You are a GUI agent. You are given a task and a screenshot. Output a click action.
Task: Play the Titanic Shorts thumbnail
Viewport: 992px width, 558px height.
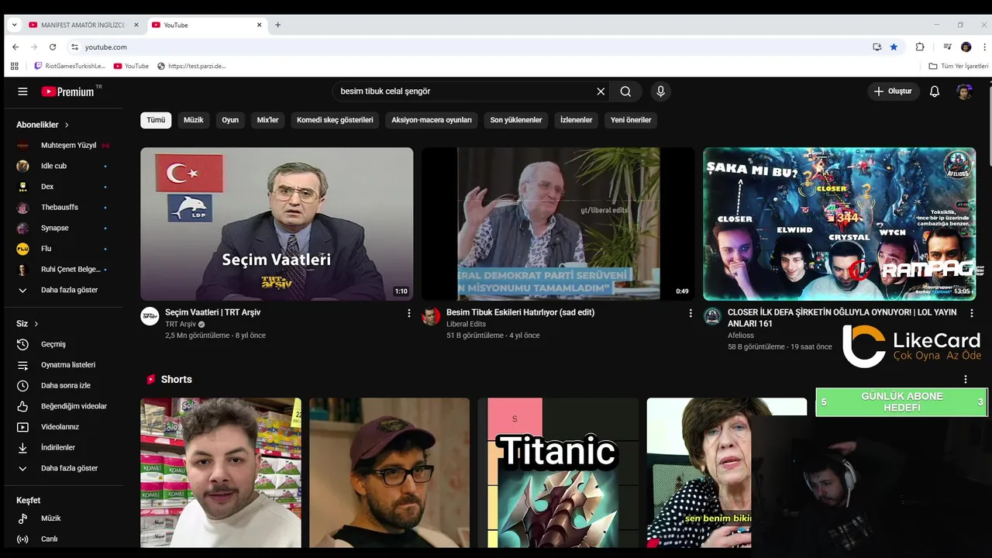coord(558,473)
